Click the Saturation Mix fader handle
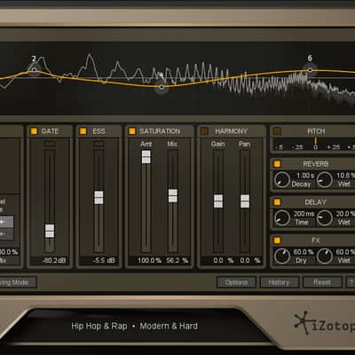 click(x=173, y=196)
